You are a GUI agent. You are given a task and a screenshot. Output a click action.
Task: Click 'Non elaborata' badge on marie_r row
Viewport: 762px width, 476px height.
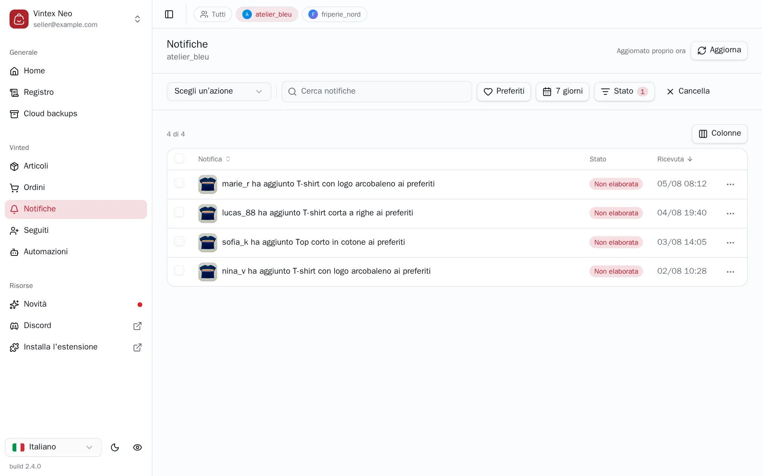616,184
